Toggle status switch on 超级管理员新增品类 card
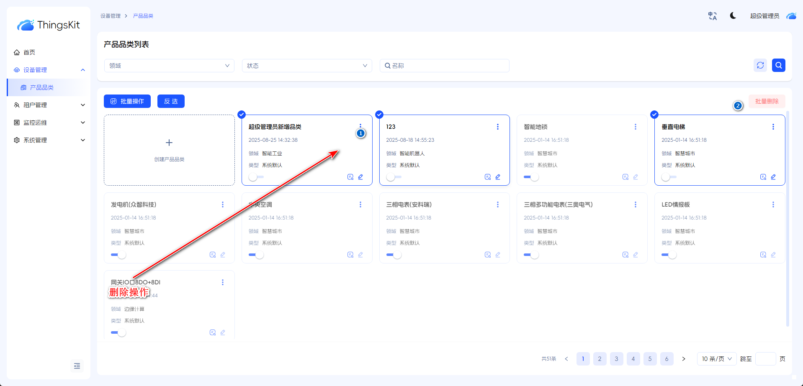Image resolution: width=803 pixels, height=386 pixels. click(x=255, y=177)
